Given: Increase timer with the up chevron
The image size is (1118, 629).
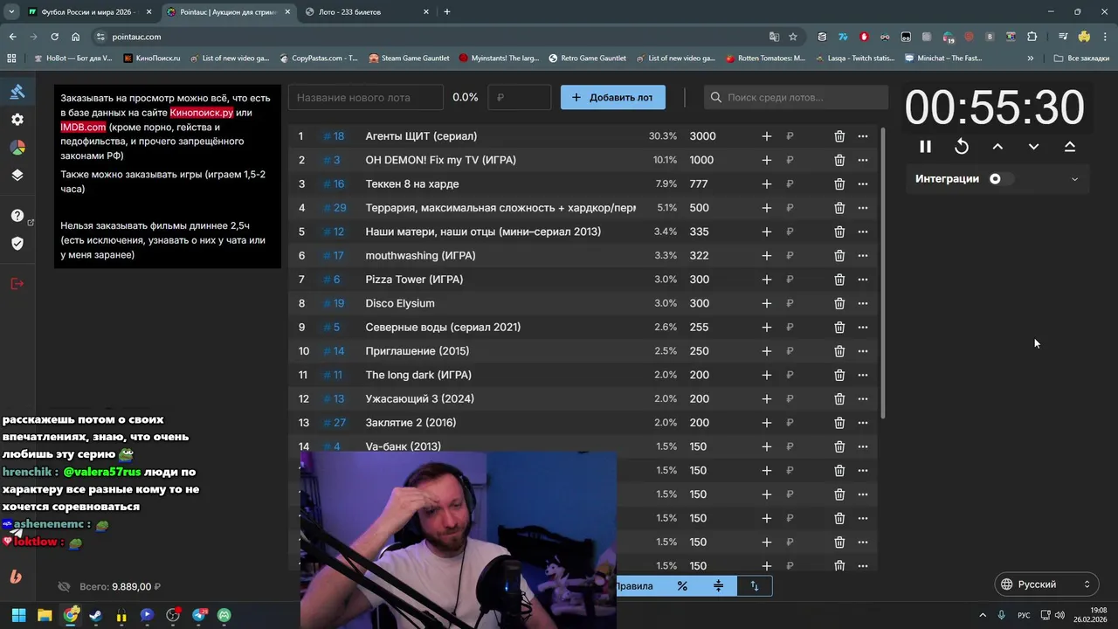Looking at the screenshot, I should click(997, 147).
